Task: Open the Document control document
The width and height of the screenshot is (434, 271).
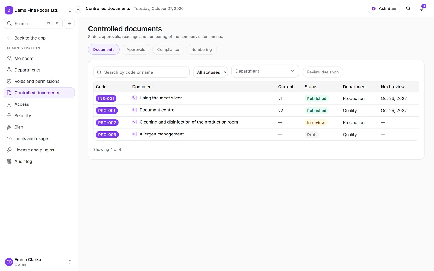Action: (x=157, y=110)
